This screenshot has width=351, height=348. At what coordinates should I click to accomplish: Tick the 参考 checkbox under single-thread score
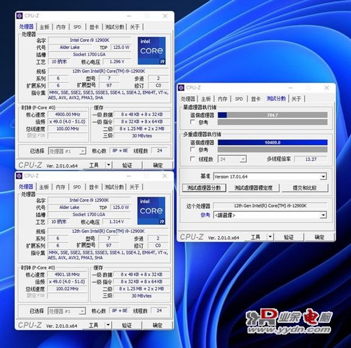click(192, 122)
